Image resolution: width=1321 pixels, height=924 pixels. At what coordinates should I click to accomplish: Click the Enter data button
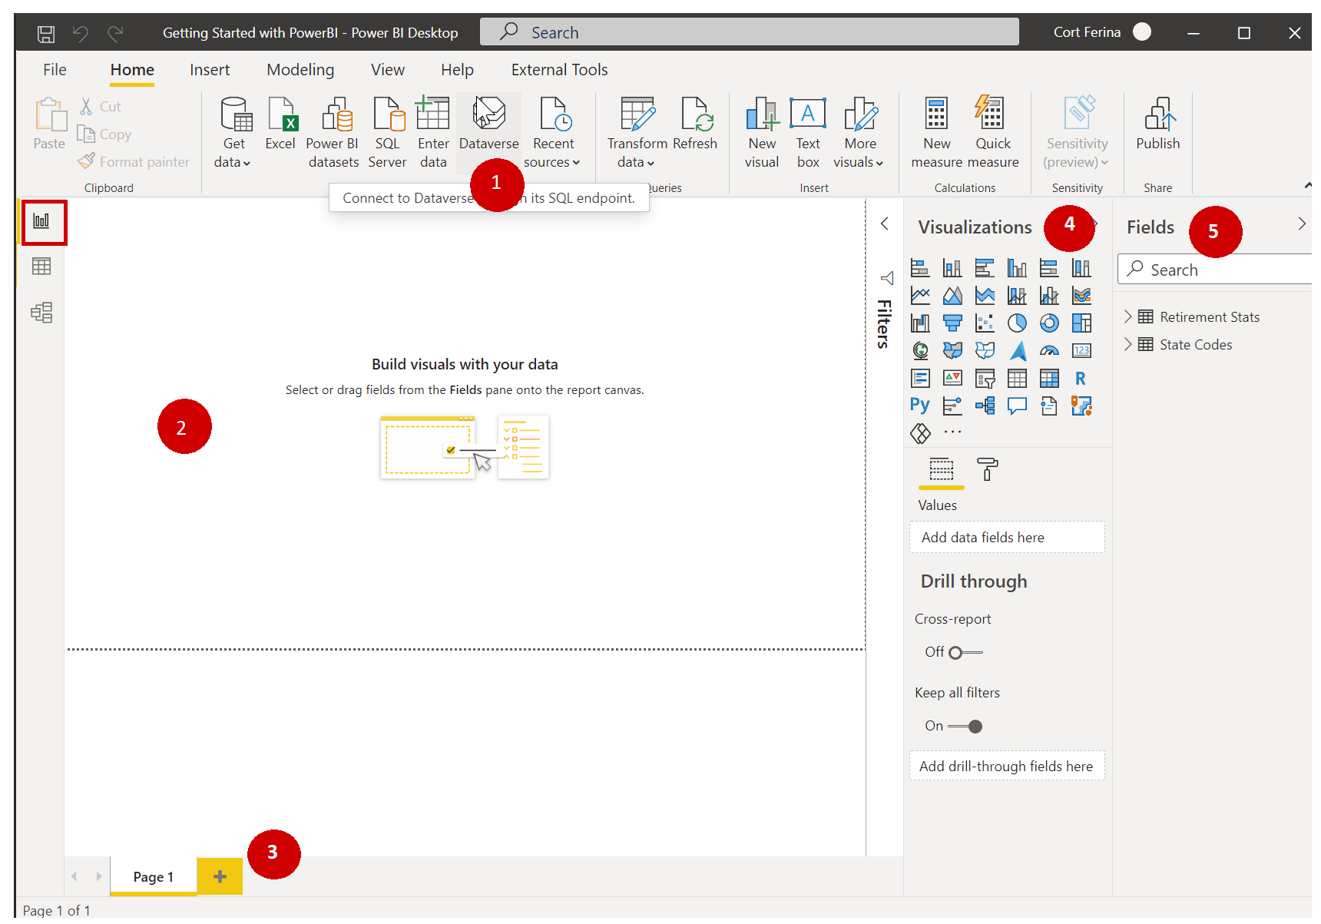click(433, 132)
